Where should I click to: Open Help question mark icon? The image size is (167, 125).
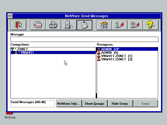[x=151, y=25]
